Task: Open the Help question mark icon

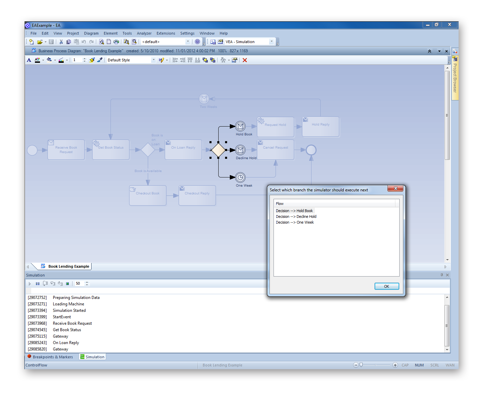Action: tap(197, 42)
